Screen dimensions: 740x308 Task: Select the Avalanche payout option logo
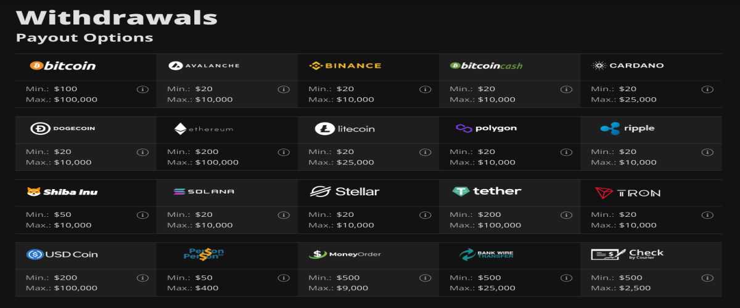(203, 65)
